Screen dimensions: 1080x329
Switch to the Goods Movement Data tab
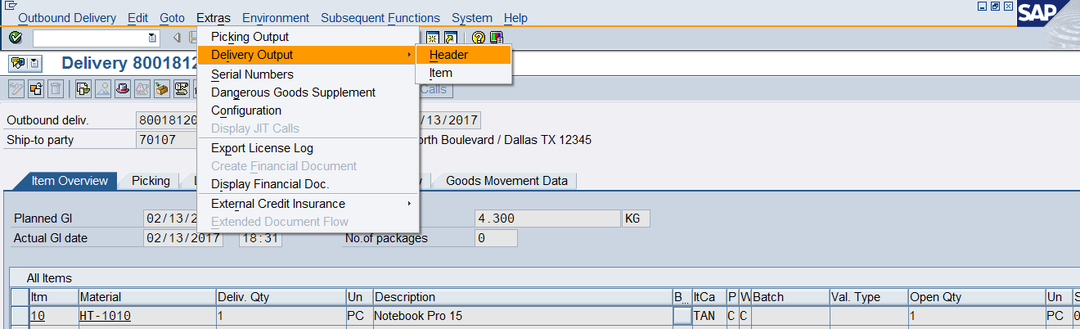(506, 181)
